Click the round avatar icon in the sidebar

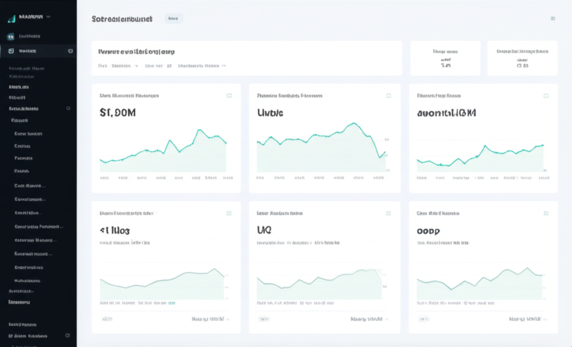[x=11, y=36]
